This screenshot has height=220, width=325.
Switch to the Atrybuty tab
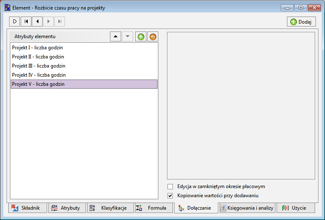67,208
